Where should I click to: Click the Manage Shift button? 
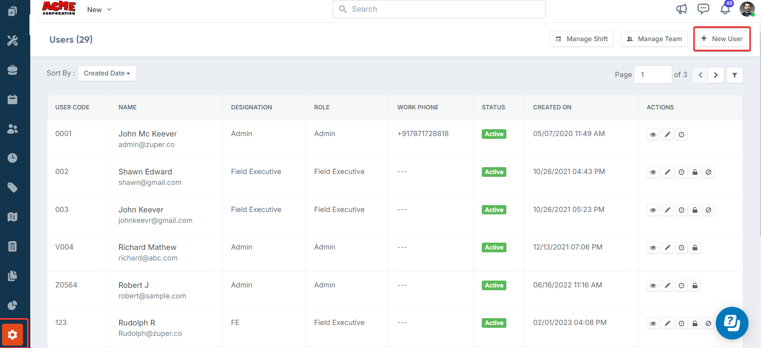tap(581, 39)
